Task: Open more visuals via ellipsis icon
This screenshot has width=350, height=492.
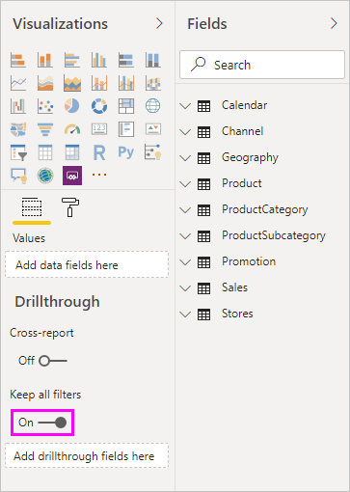Action: tap(99, 175)
